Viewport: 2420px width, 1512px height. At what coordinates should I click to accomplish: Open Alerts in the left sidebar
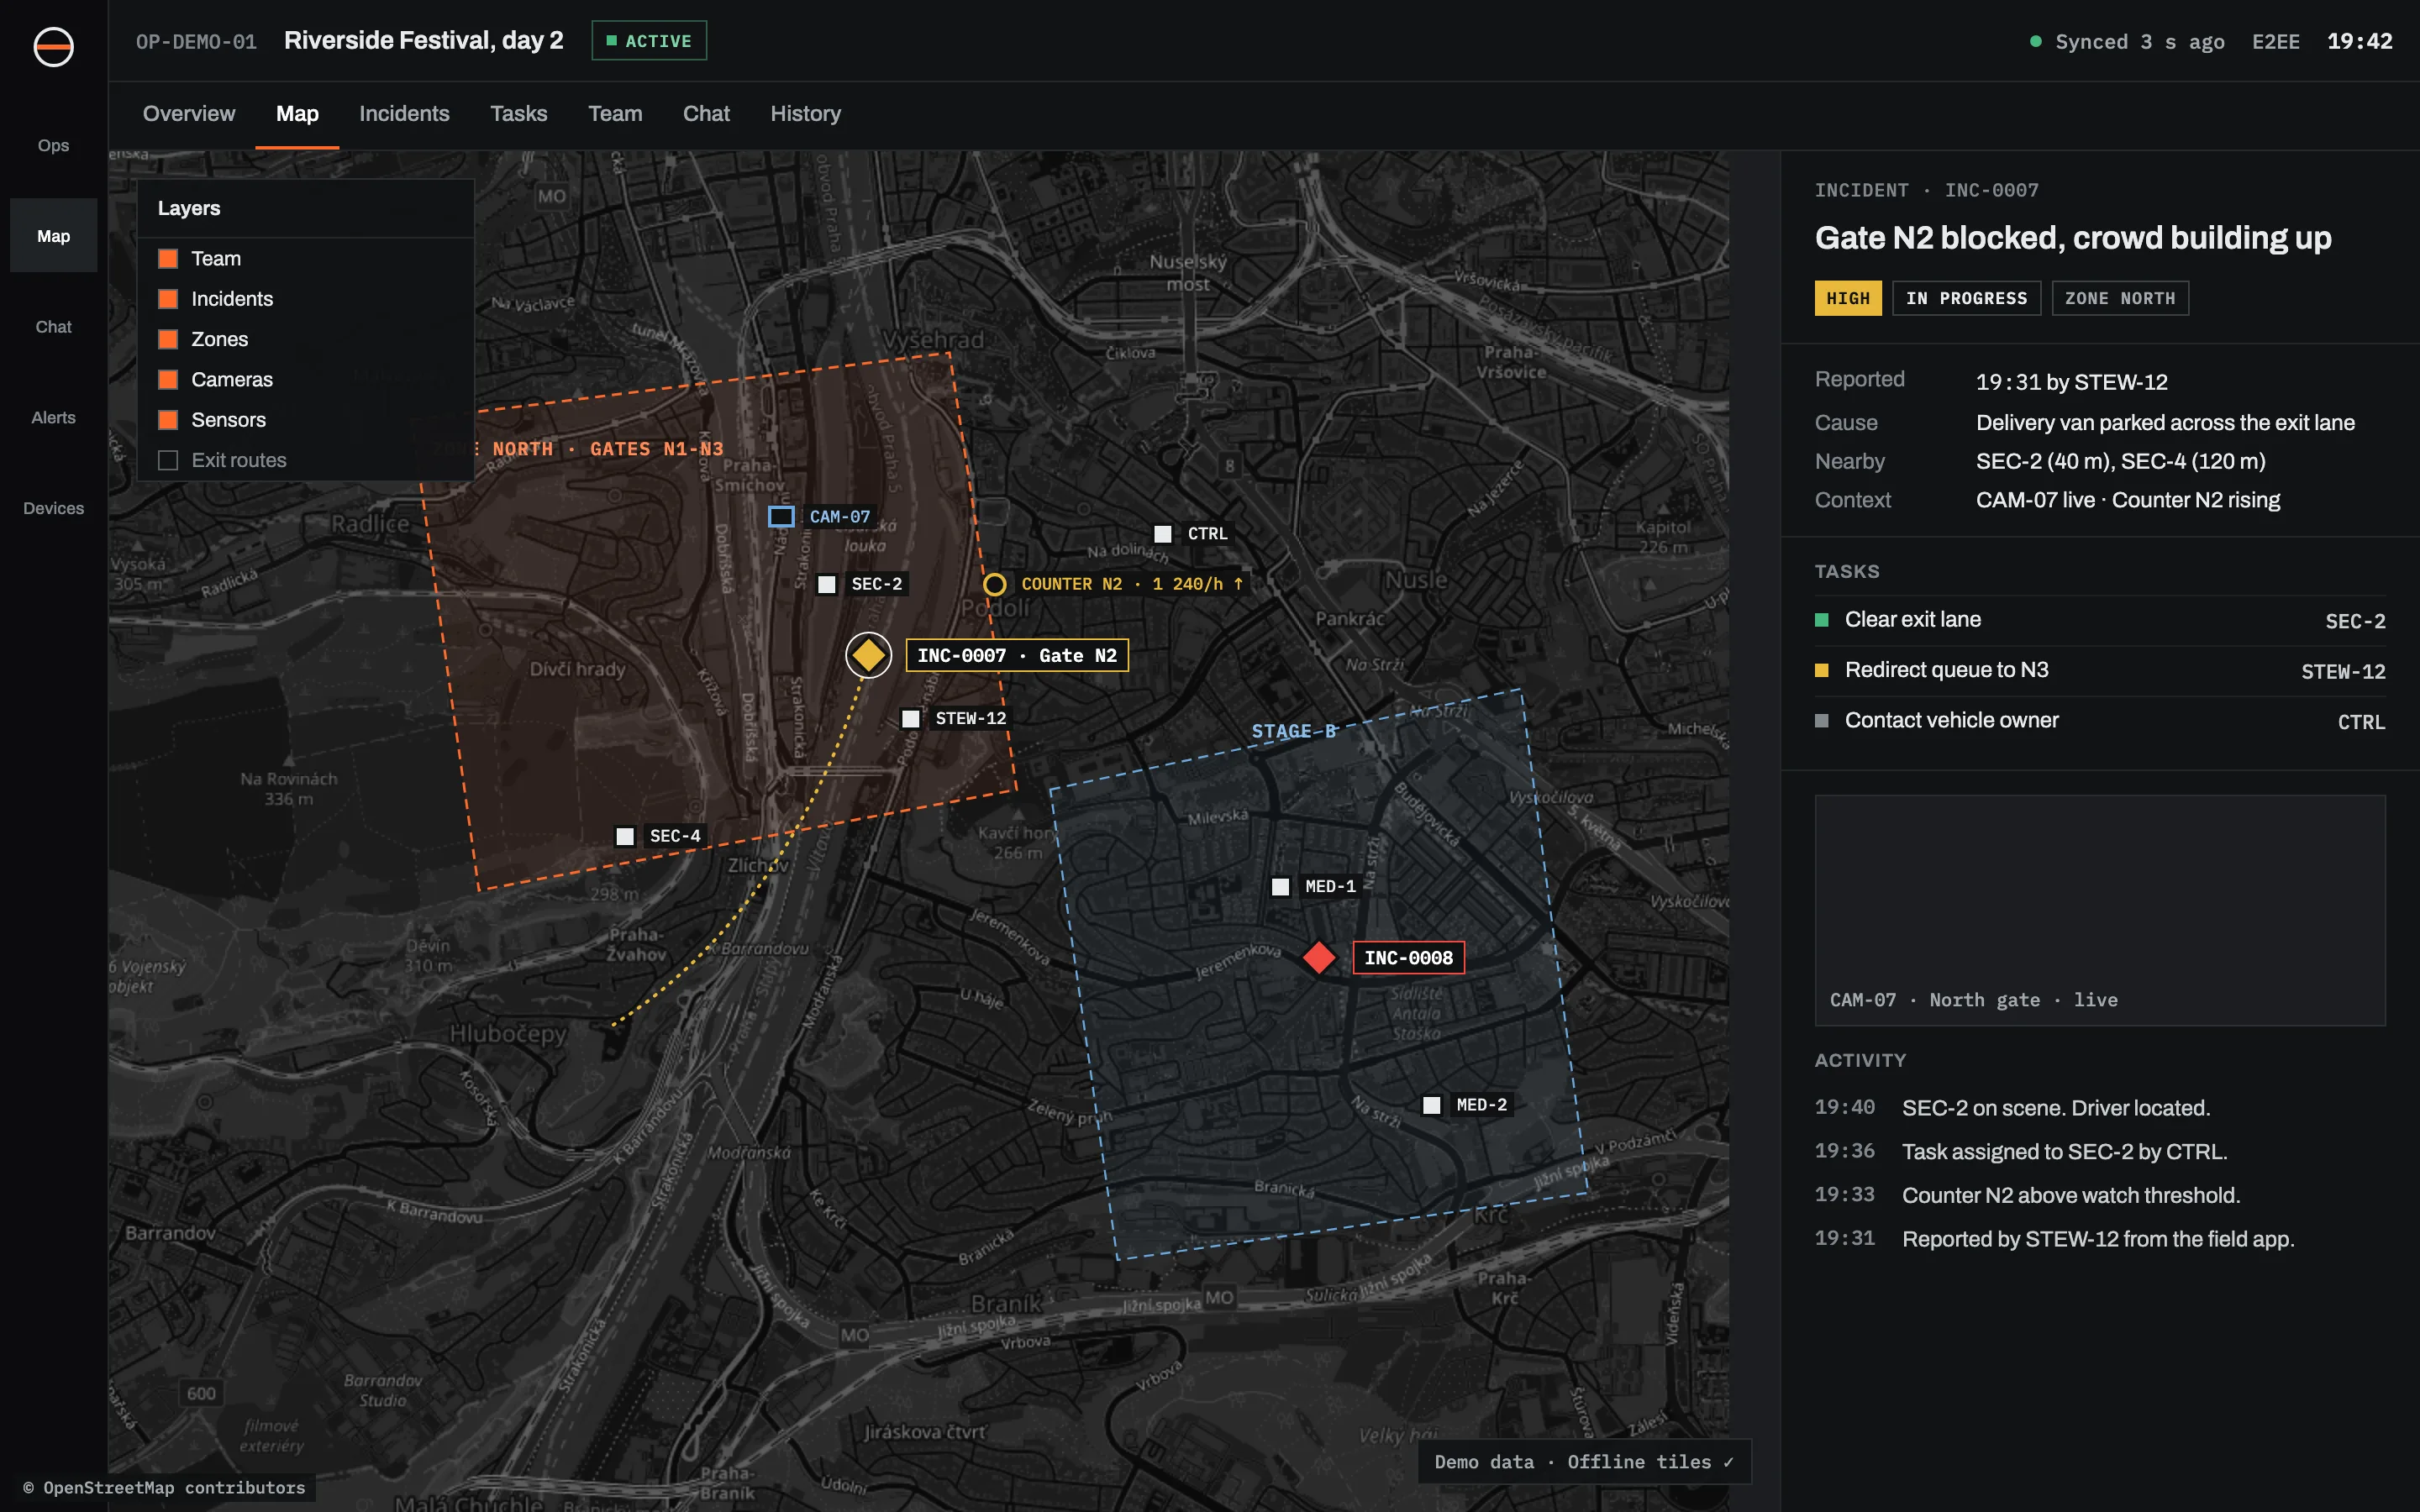(53, 418)
